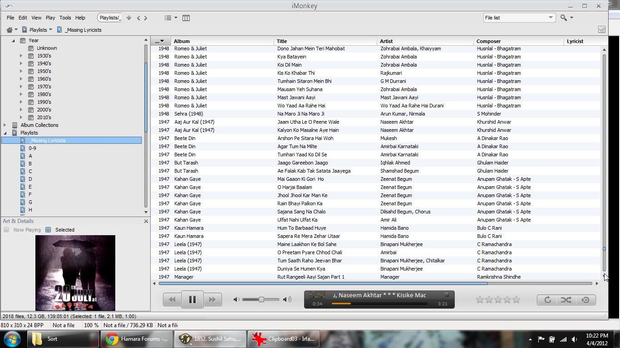The image size is (620, 348).
Task: Go back with the left arrow
Action: 138,18
